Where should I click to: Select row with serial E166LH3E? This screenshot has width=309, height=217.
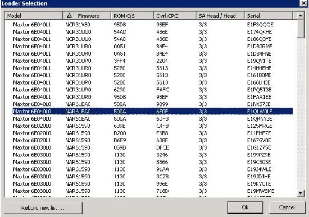click(153, 82)
